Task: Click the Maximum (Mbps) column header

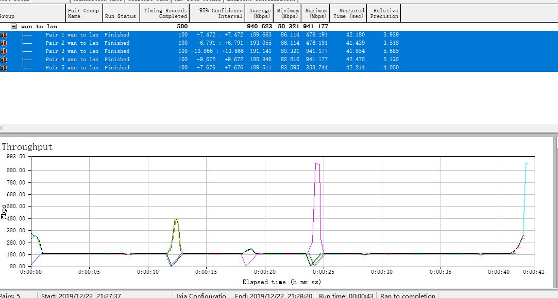Action: coord(315,13)
